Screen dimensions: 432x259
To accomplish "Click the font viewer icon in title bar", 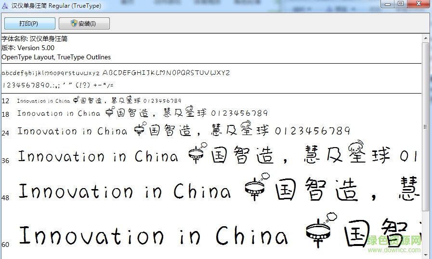I will coord(5,5).
